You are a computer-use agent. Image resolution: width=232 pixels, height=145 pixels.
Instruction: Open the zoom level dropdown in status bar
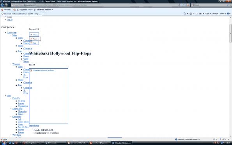[224, 140]
